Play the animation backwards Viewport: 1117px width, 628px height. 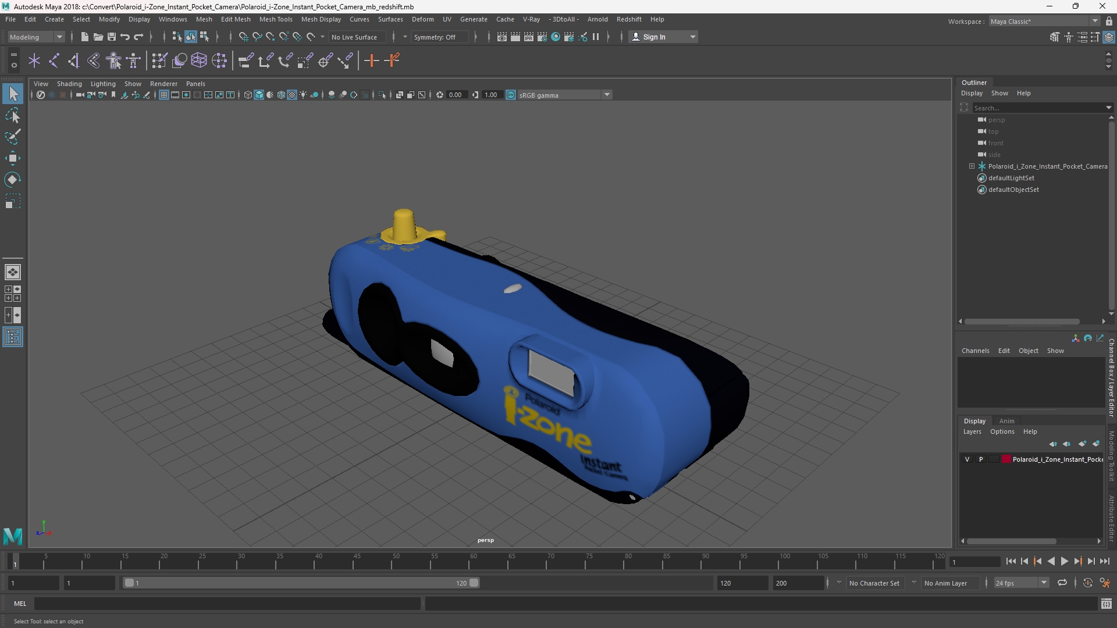[1051, 561]
